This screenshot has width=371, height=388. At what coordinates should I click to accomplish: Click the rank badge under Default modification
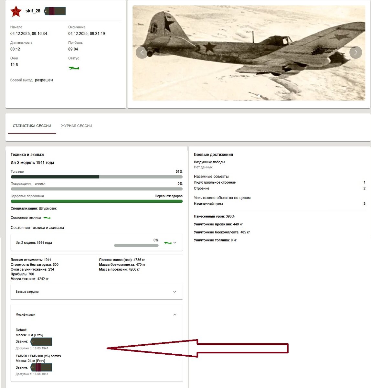point(41,341)
